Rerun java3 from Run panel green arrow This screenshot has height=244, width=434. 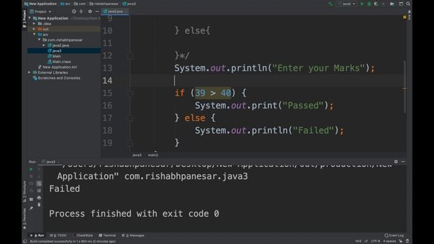(31, 169)
